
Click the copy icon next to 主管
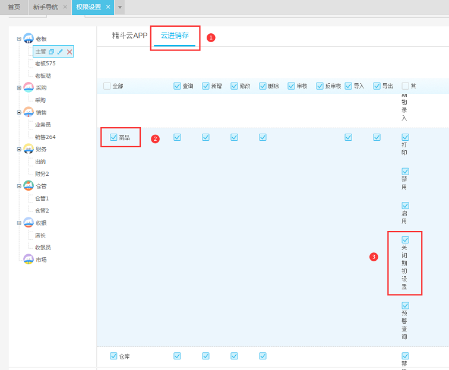[51, 52]
